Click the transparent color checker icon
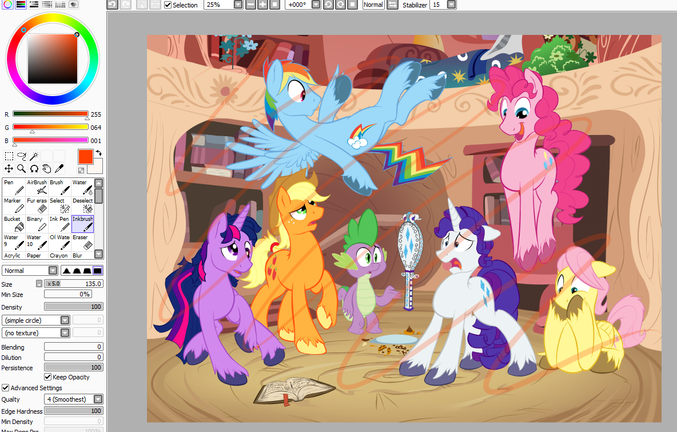 coord(81,170)
